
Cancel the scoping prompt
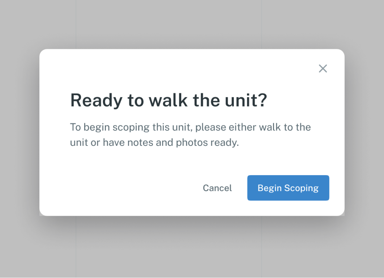click(x=217, y=188)
